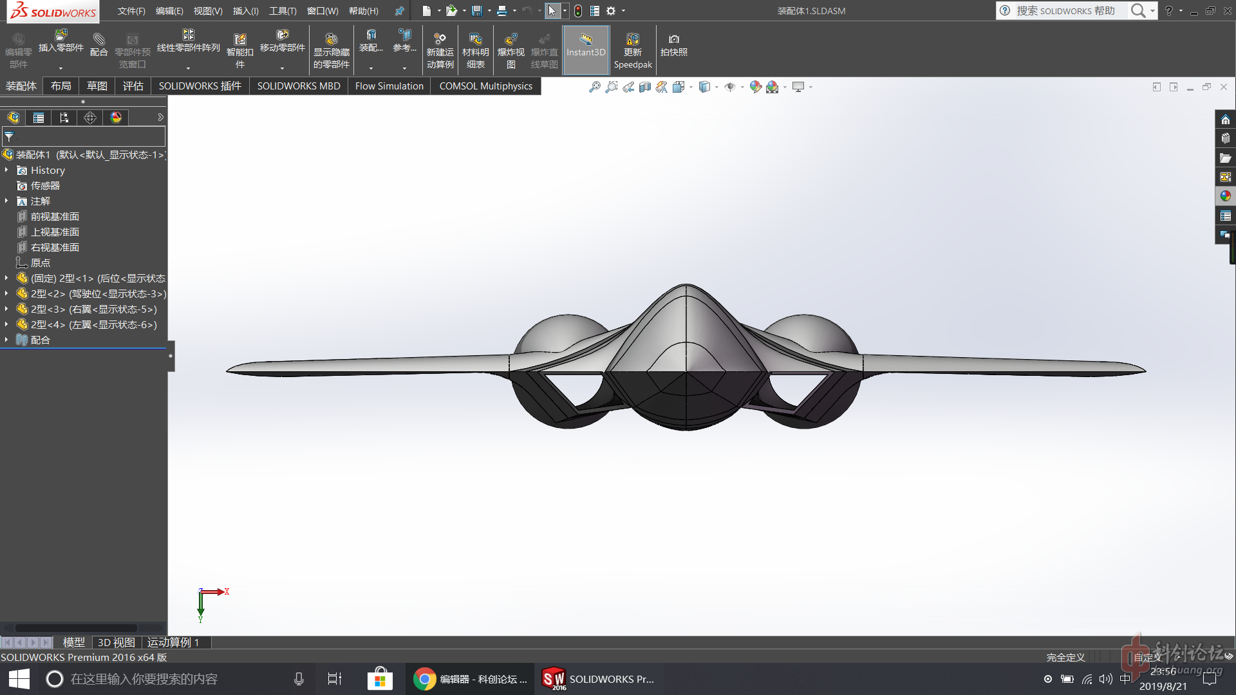Open the Options gear icon
The width and height of the screenshot is (1236, 695).
tap(611, 11)
